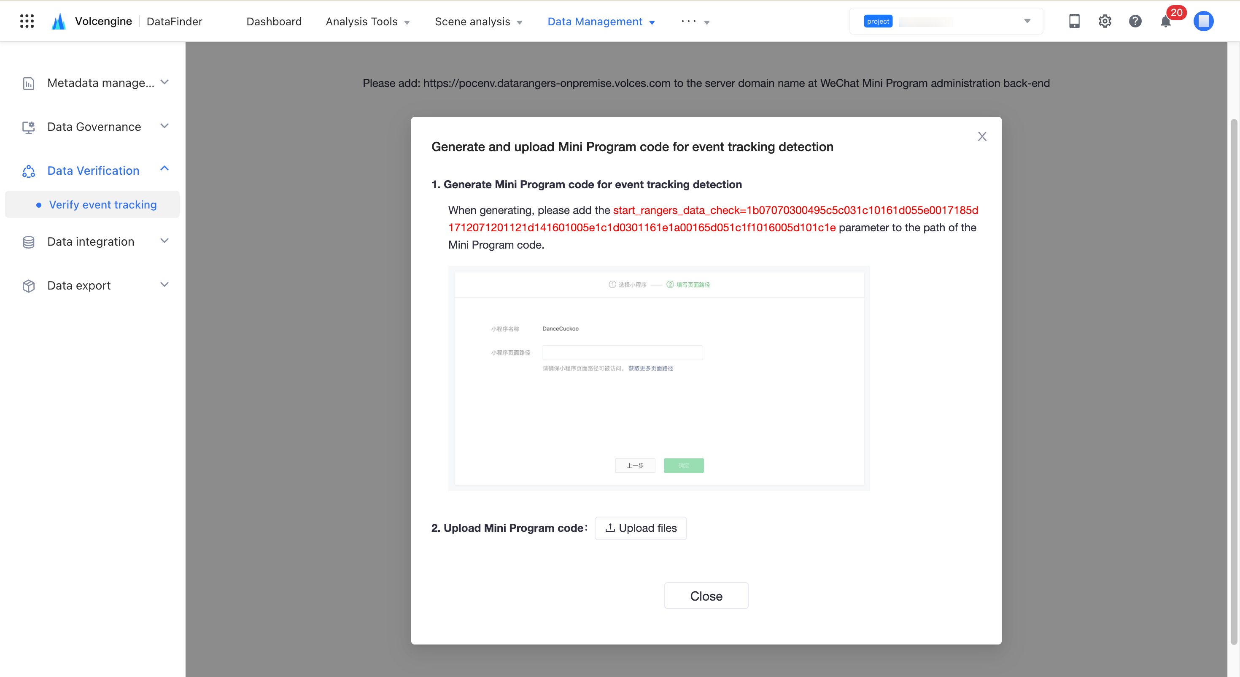
Task: Close the dialog with the X icon
Action: 982,136
